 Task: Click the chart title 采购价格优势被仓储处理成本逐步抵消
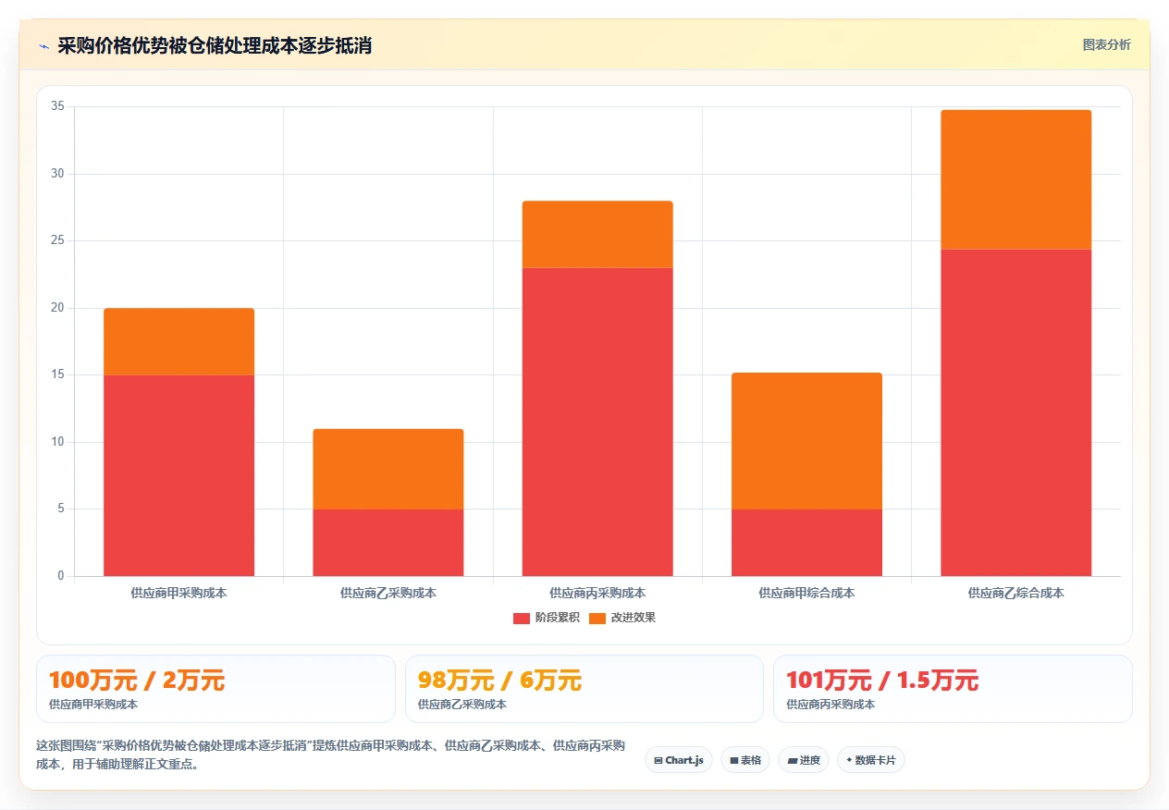pyautogui.click(x=215, y=45)
